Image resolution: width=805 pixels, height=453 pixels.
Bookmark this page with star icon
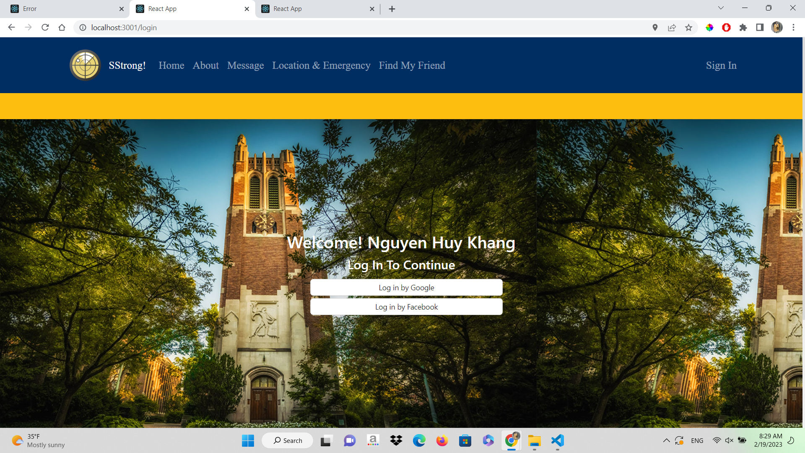pos(688,28)
